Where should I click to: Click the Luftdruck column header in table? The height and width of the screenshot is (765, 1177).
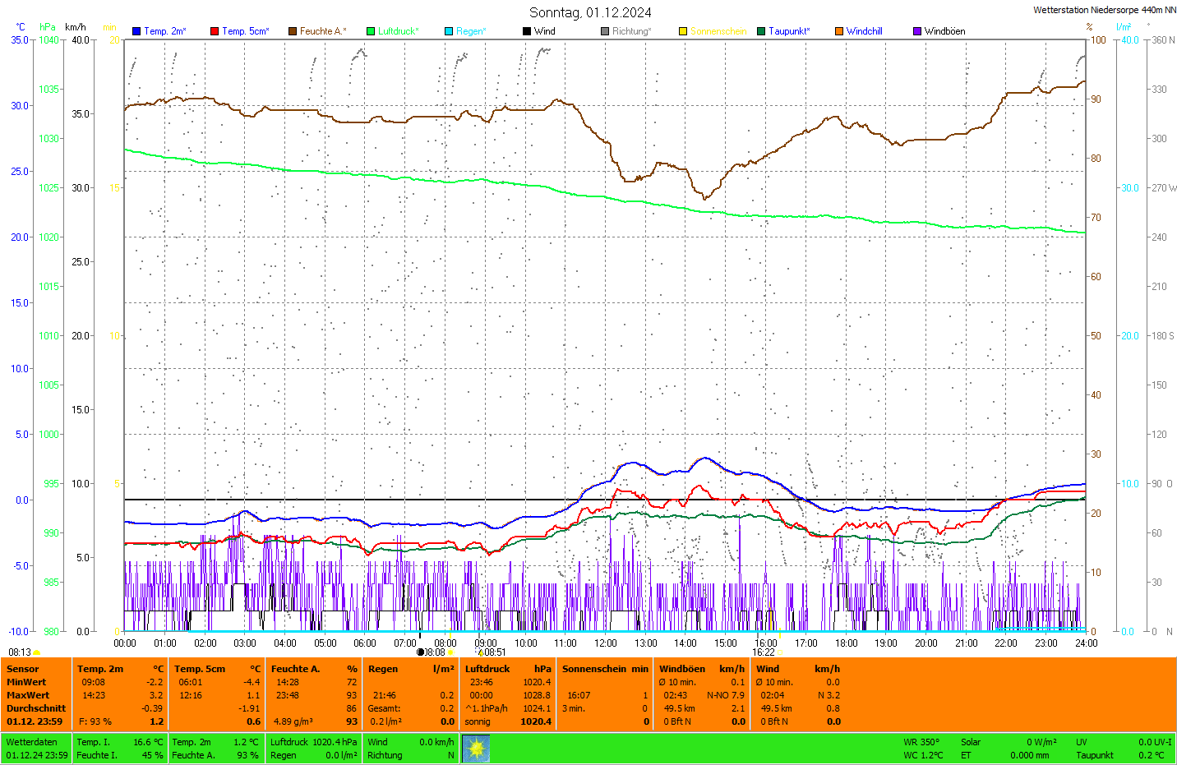click(487, 669)
